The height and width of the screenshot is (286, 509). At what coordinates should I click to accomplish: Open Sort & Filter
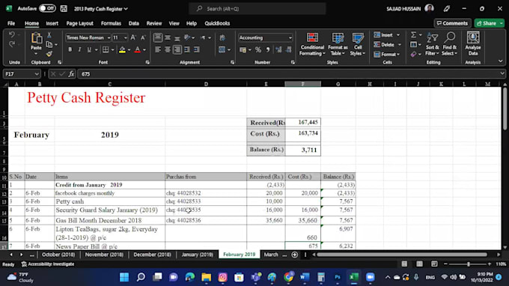[432, 44]
